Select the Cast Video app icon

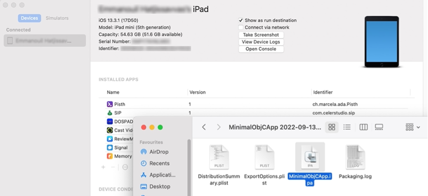[110, 130]
